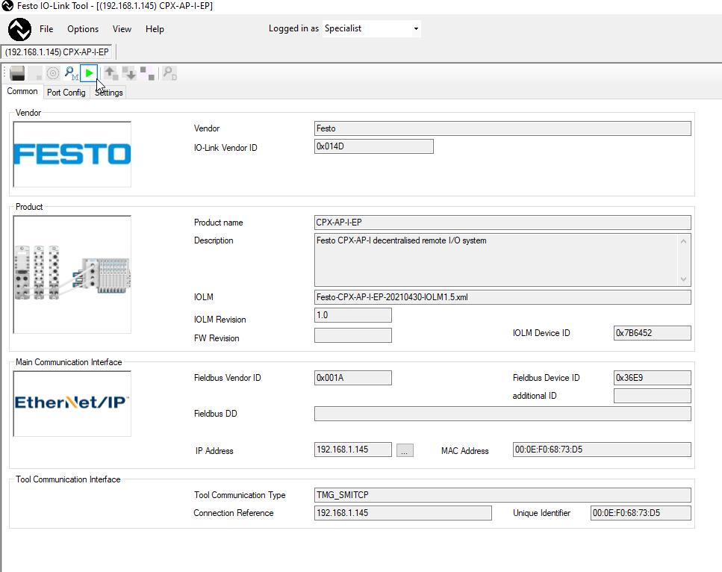The width and height of the screenshot is (722, 572).
Task: Click the 'Main Communication Interface' group title
Action: 69,362
